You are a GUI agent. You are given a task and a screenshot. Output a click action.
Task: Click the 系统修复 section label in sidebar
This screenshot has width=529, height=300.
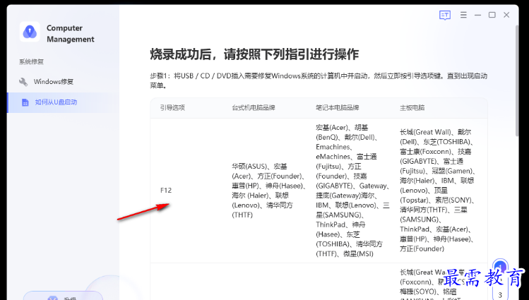coord(31,61)
